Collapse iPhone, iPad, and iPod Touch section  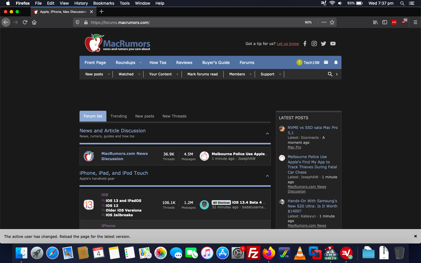point(267,176)
